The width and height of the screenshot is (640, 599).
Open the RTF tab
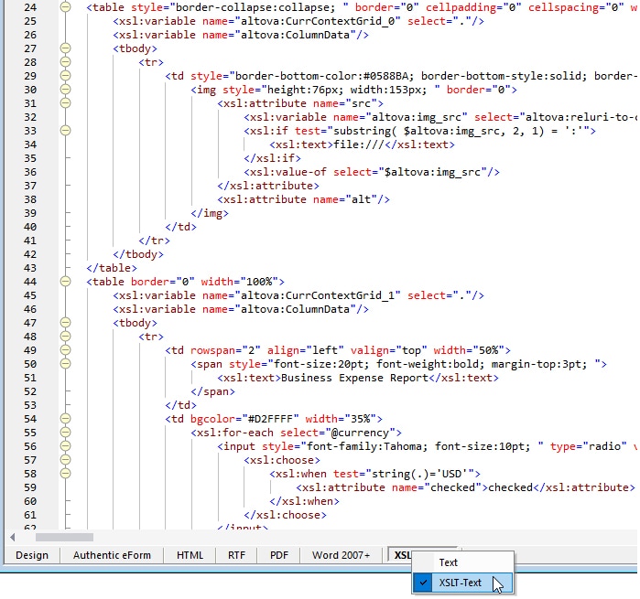coord(236,555)
